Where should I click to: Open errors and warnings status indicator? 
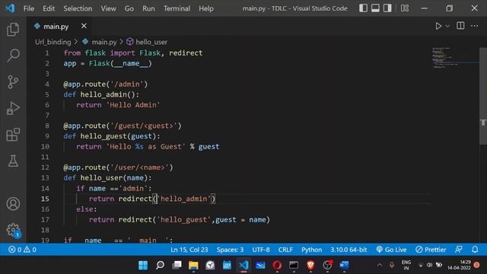click(22, 250)
